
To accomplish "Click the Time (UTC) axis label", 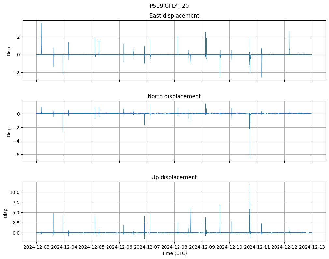I will 174,253.
